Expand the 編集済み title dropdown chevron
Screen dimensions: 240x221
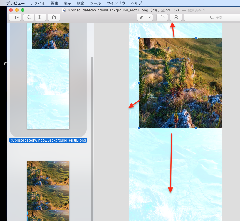pos(204,10)
